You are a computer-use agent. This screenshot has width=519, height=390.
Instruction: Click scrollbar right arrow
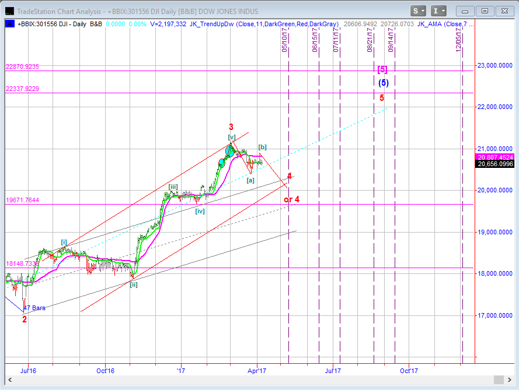click(x=509, y=380)
